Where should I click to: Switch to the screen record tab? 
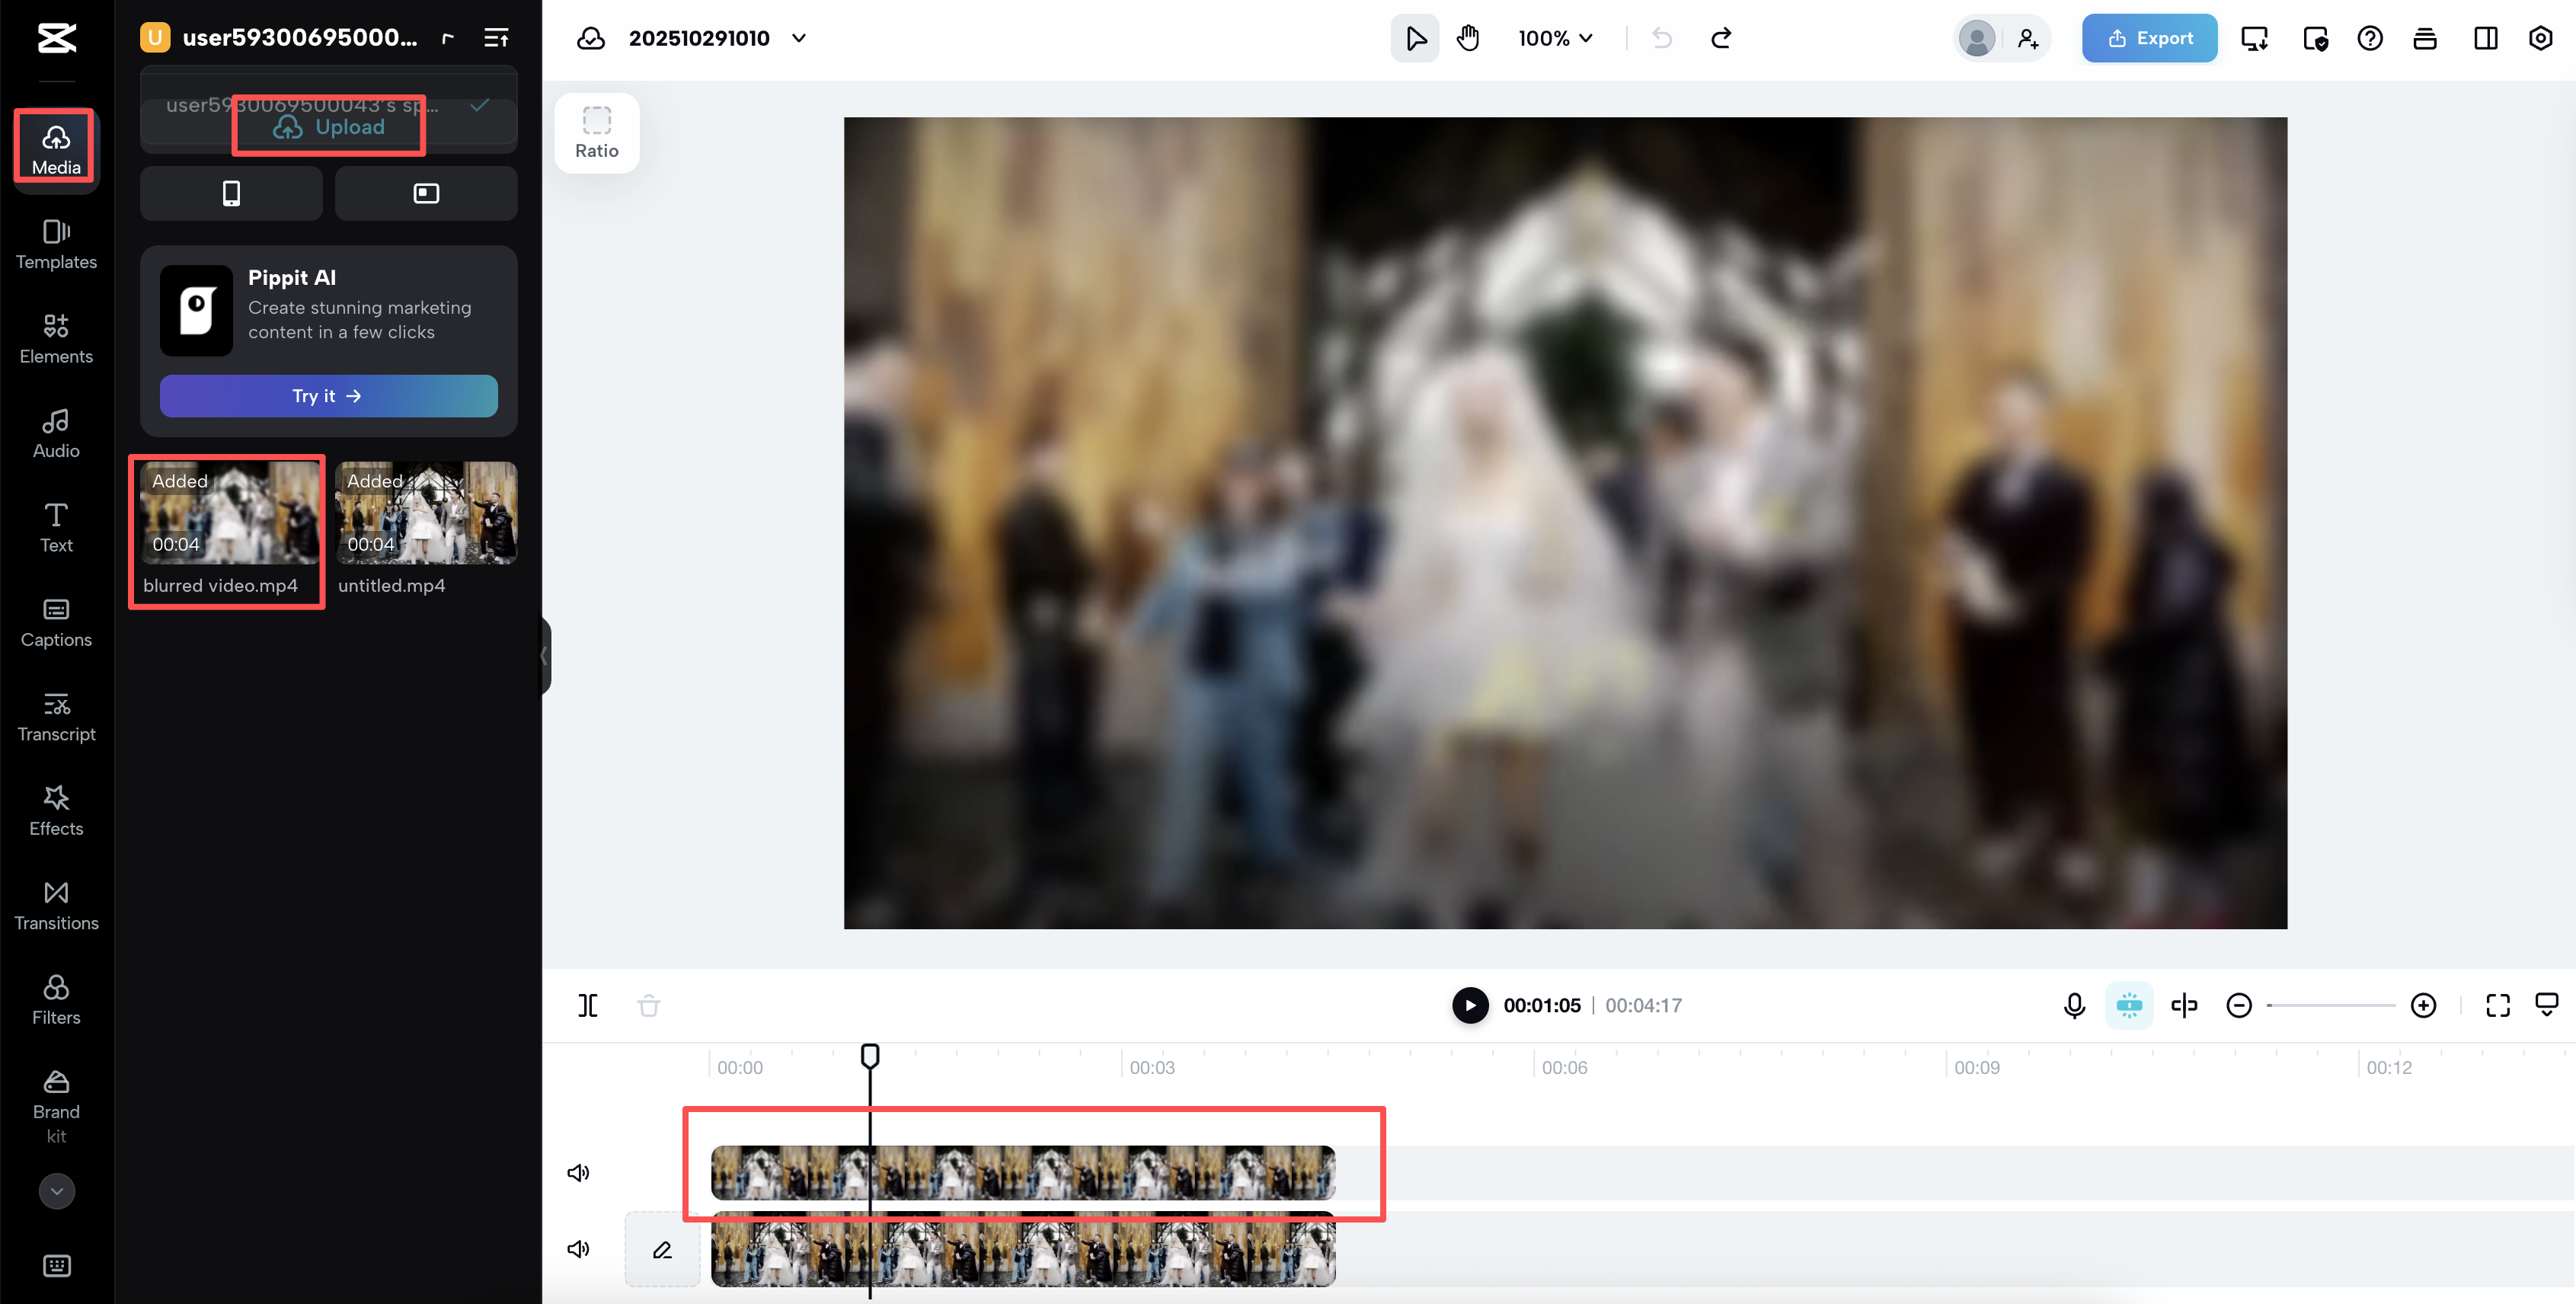(x=426, y=193)
